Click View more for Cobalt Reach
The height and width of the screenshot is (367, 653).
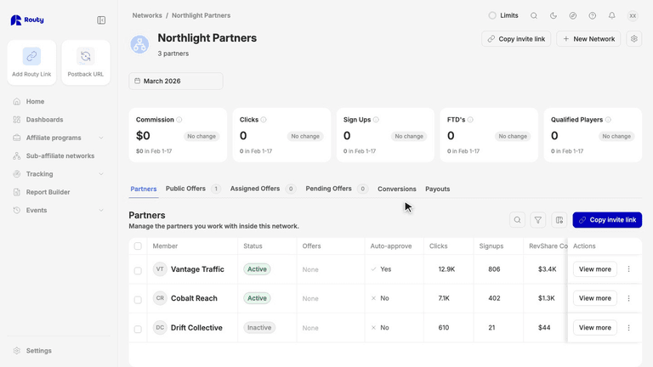(594, 298)
